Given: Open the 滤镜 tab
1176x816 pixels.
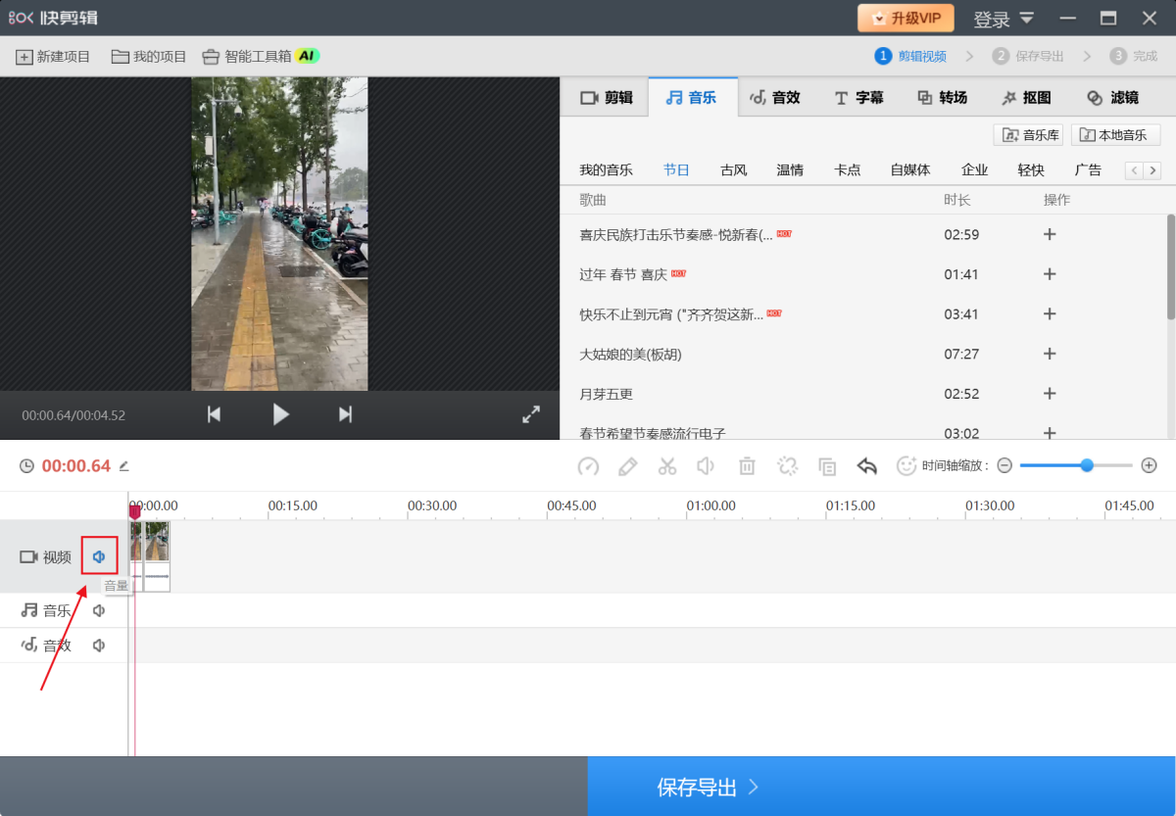Looking at the screenshot, I should [x=1113, y=97].
